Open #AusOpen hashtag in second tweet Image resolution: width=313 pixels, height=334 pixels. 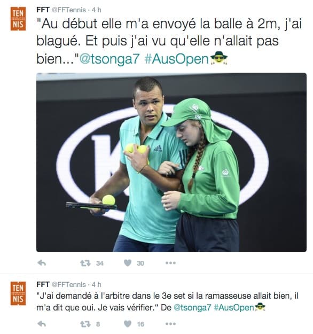coord(234,308)
